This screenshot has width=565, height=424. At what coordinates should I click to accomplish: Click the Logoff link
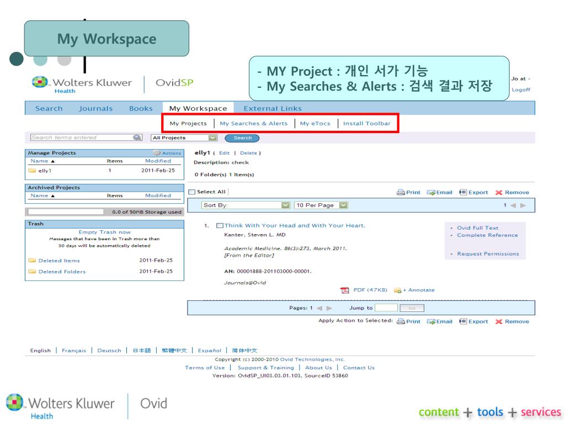(x=521, y=90)
